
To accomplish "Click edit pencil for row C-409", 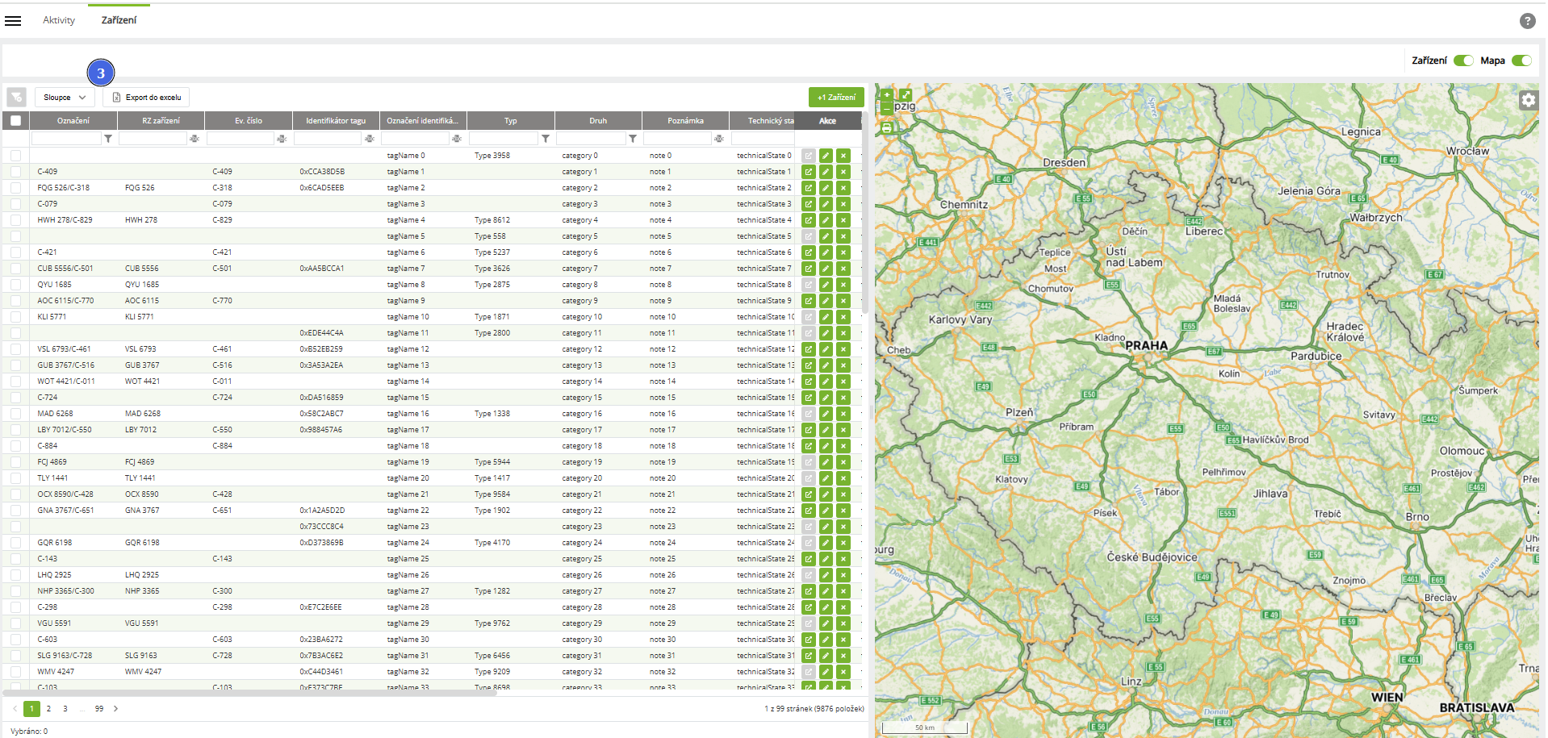I will 826,172.
